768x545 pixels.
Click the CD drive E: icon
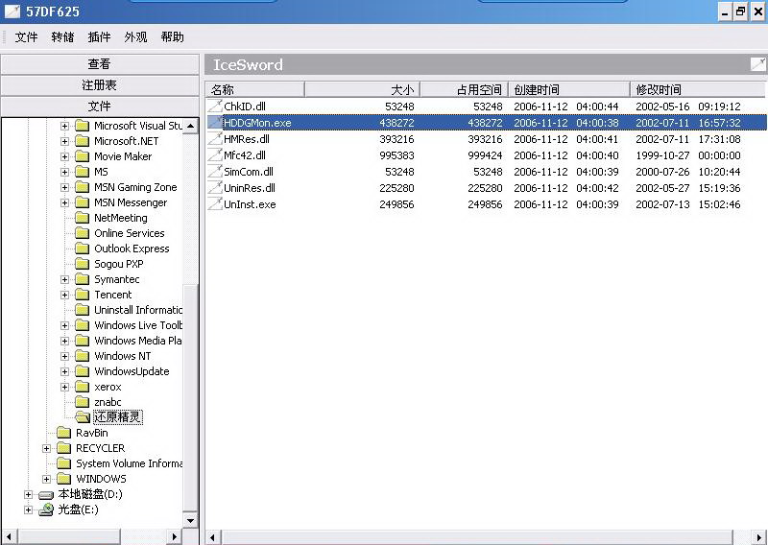(x=46, y=509)
